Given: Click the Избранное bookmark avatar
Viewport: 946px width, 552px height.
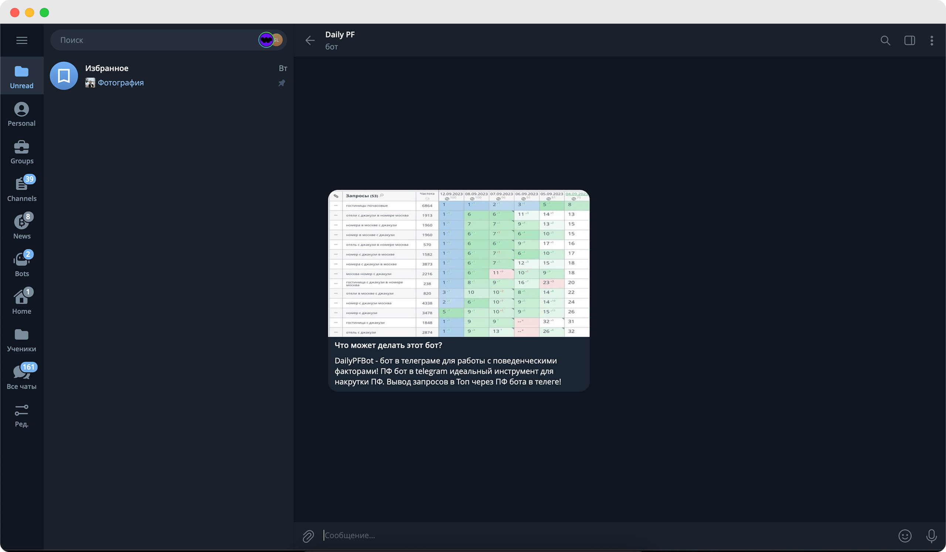Looking at the screenshot, I should [64, 75].
